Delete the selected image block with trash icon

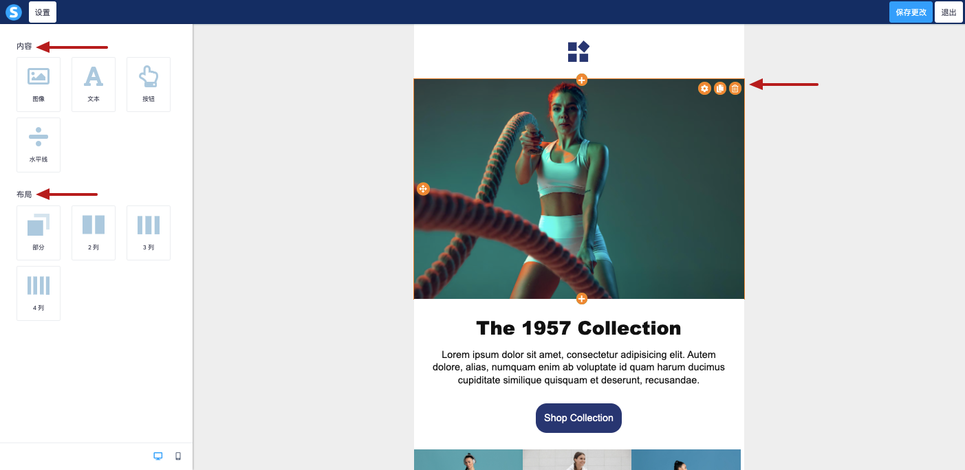(x=735, y=88)
